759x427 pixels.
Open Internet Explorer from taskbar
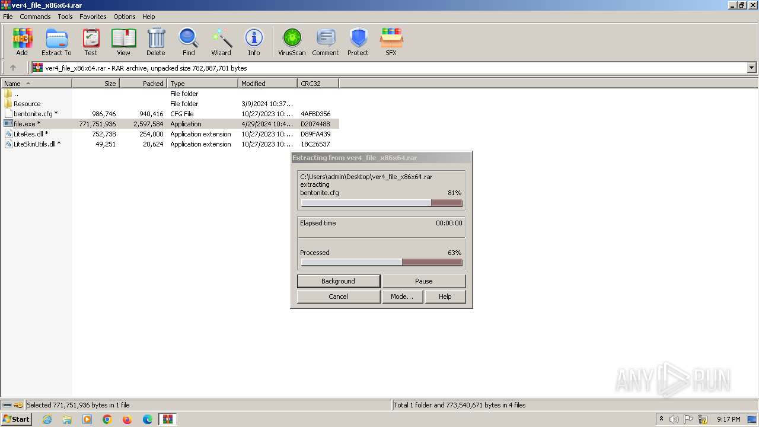click(x=47, y=419)
